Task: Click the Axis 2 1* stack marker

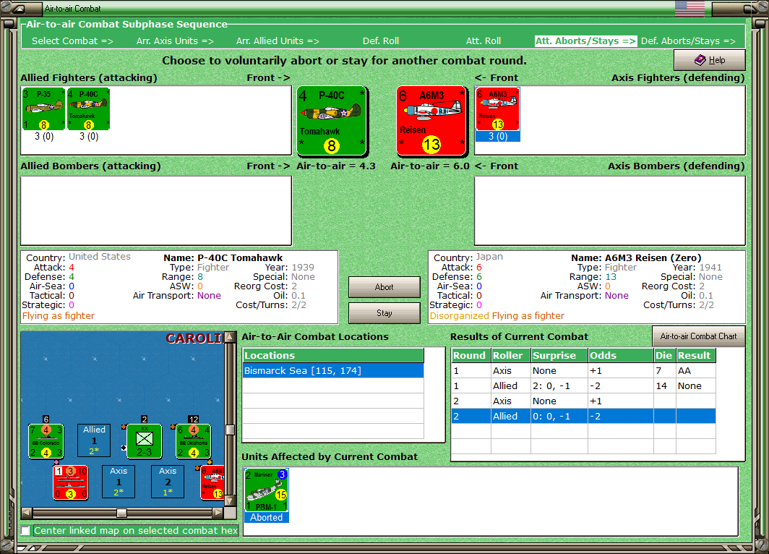Action: [168, 482]
